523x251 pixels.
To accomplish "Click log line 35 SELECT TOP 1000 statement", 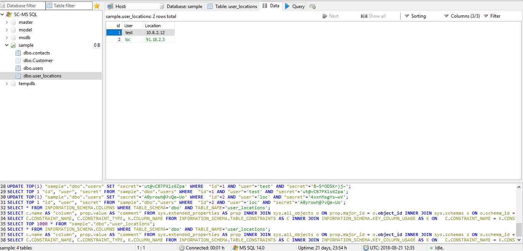I will (x=81, y=224).
